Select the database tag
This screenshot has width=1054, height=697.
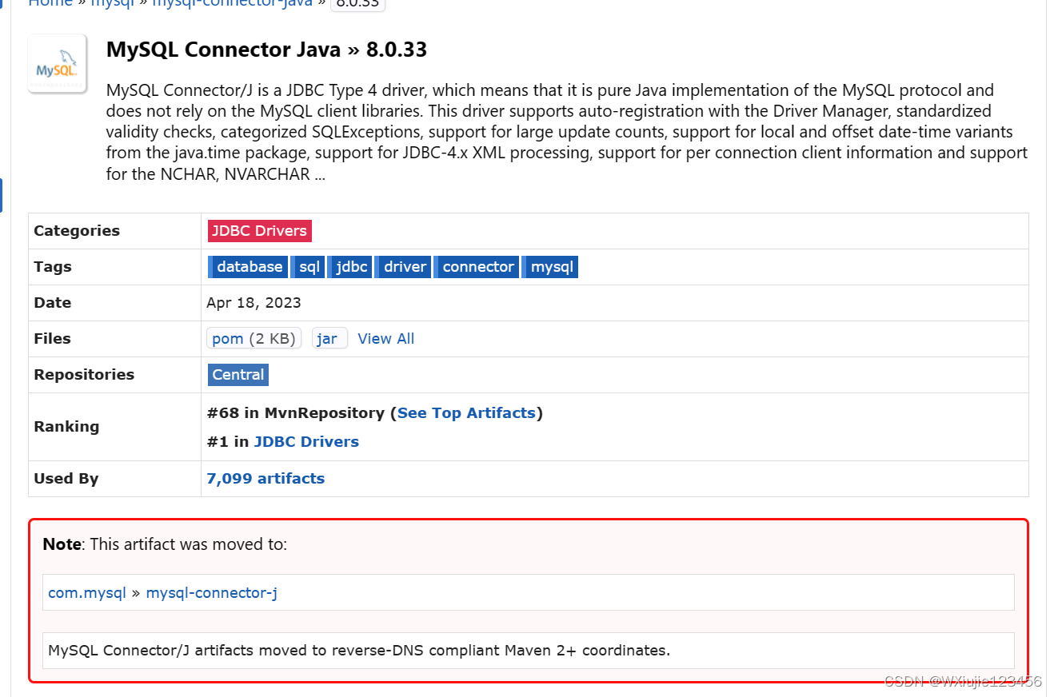(x=247, y=267)
